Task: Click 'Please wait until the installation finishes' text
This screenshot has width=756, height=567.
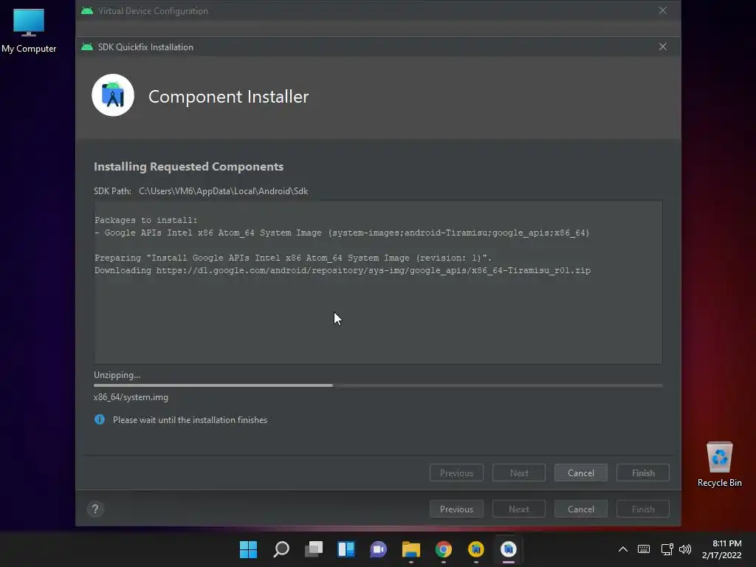Action: pos(190,420)
